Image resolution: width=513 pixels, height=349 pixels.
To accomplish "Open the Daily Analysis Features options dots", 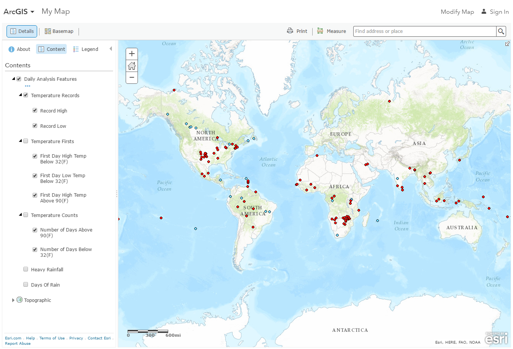I will coord(28,86).
